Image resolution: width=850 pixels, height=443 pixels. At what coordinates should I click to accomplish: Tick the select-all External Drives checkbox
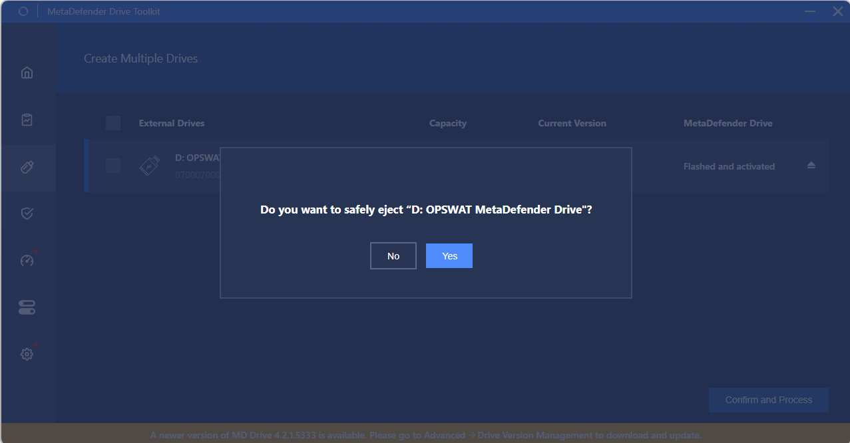(x=113, y=123)
